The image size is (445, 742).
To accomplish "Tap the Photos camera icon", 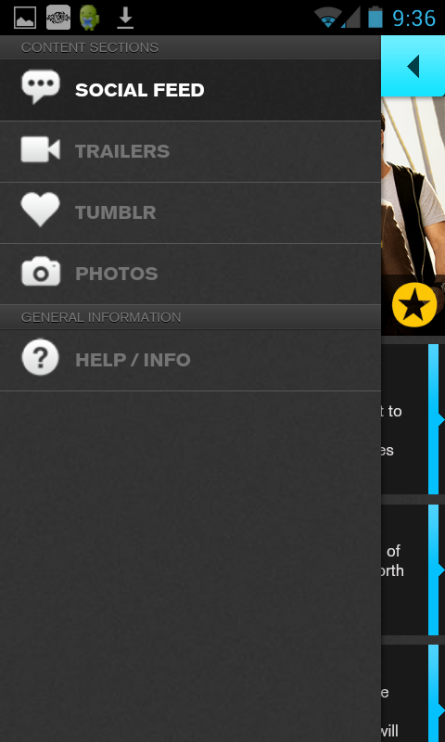I will click(x=41, y=271).
